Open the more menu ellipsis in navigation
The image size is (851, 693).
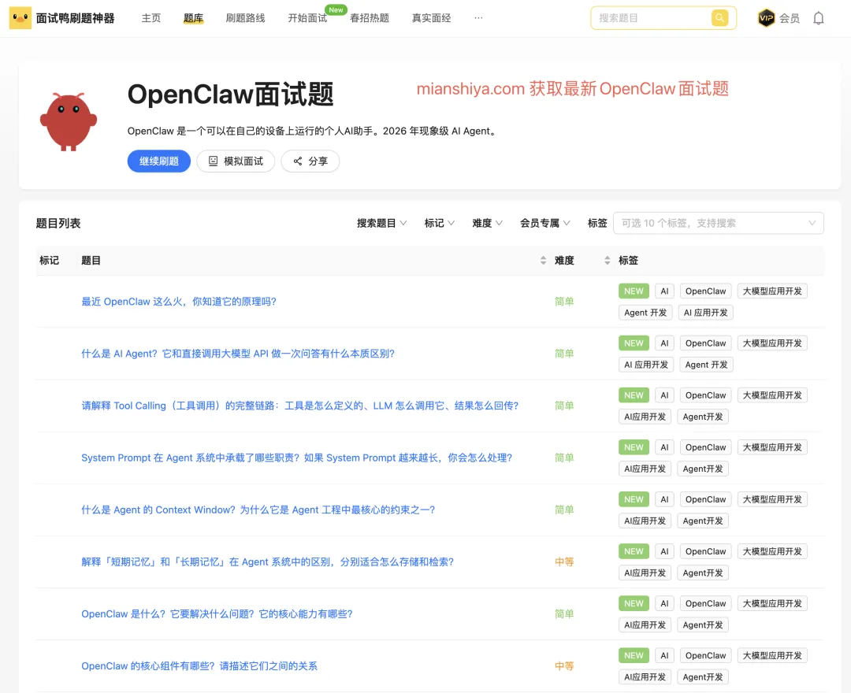478,18
